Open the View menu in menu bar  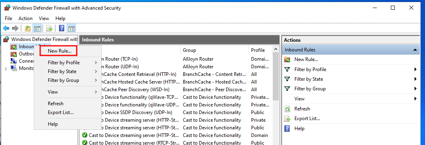pyautogui.click(x=44, y=18)
